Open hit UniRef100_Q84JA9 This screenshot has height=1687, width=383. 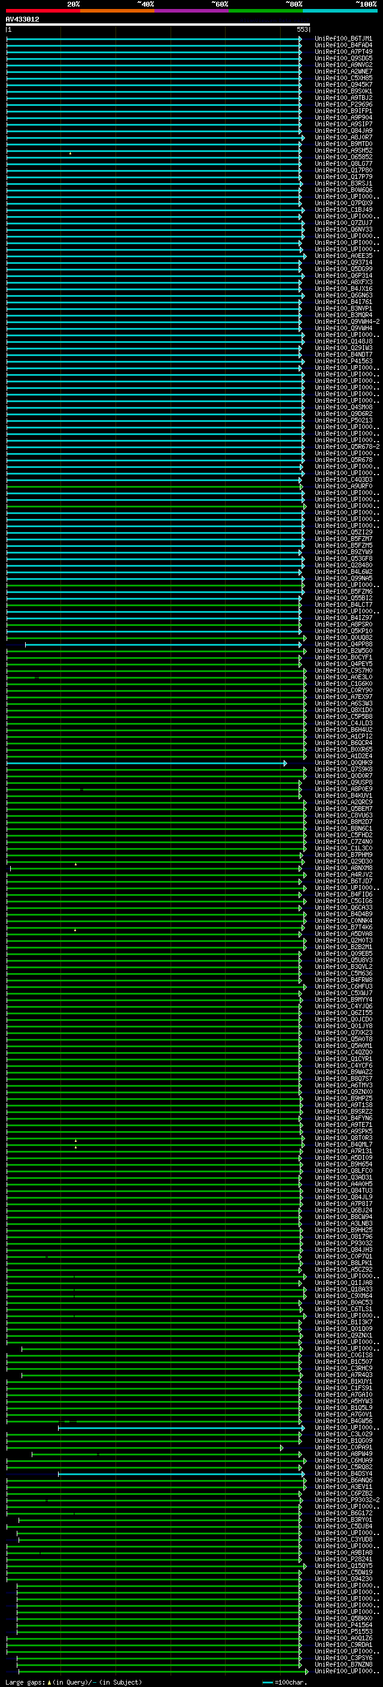click(x=344, y=131)
